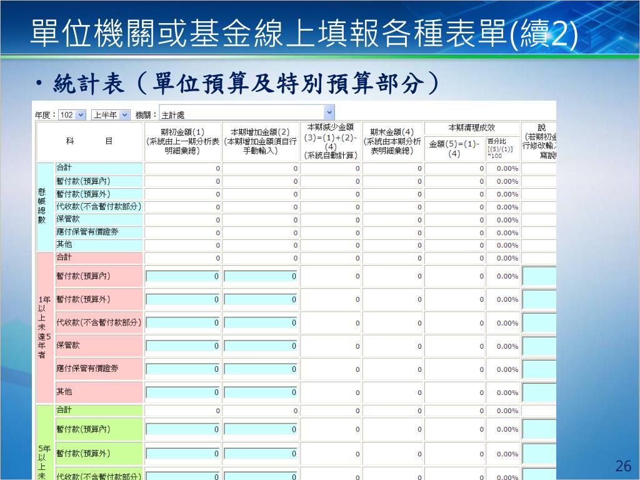The width and height of the screenshot is (640, 480).
Task: Click the 機關 label
Action: pos(146,116)
